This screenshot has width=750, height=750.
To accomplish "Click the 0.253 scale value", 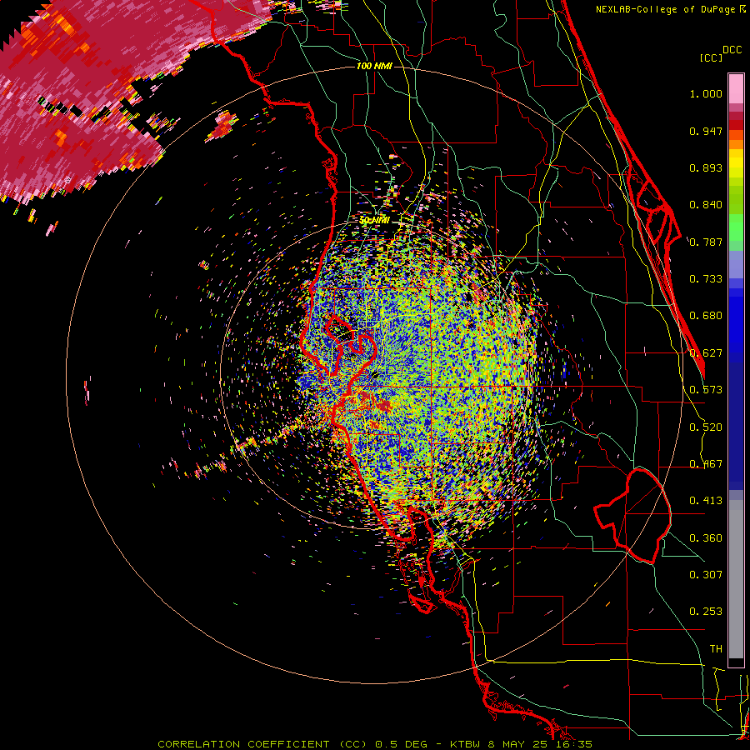I will (706, 612).
